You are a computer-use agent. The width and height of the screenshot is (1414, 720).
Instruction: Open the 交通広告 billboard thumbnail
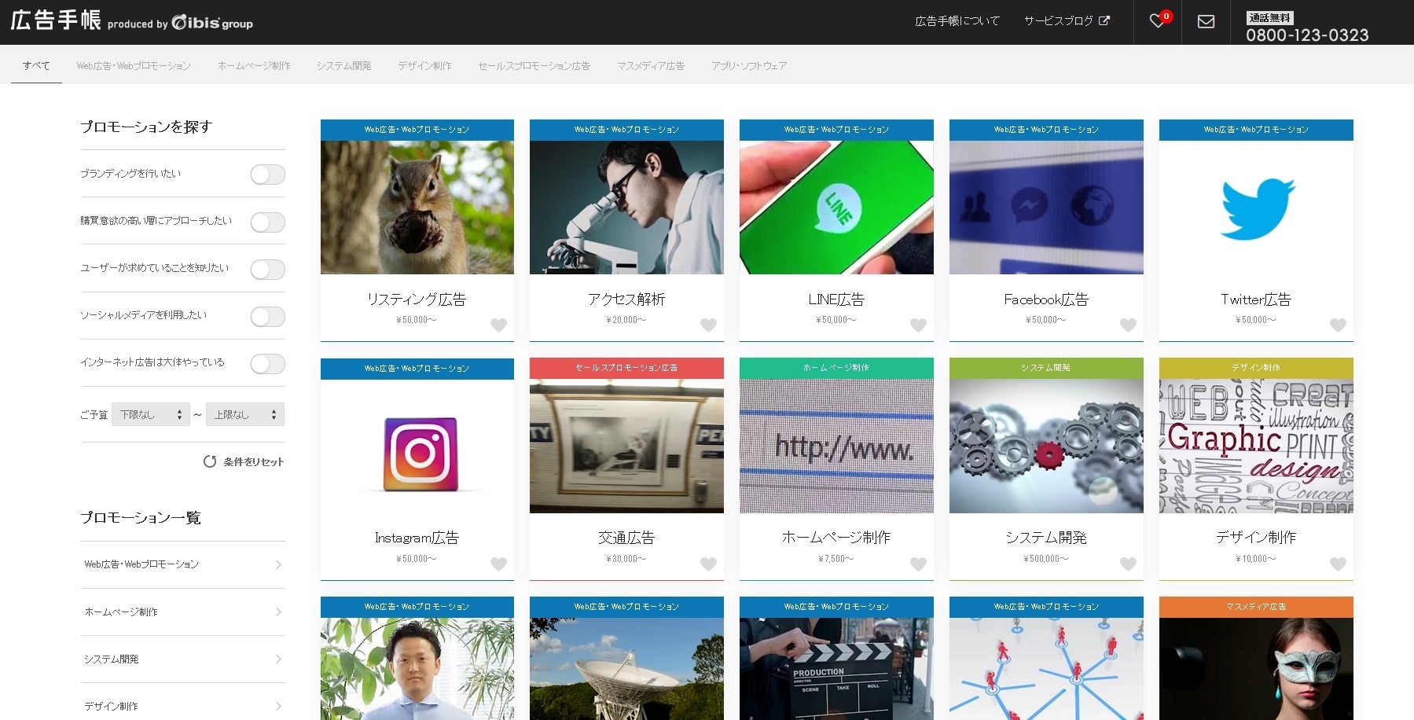(x=626, y=446)
